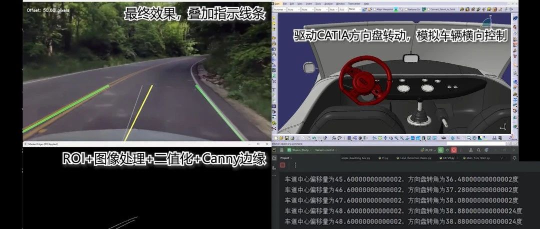540x229 pixels.
Task: Select the Pan view tool
Action: [x=385, y=138]
